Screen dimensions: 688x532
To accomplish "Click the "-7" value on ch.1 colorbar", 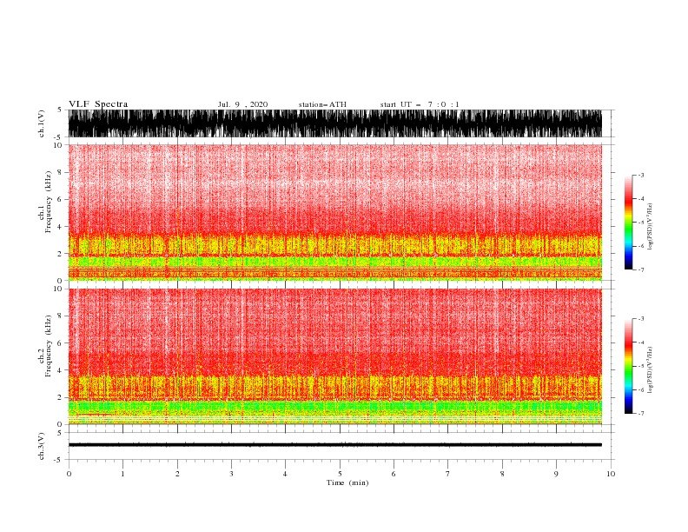I will 640,269.
